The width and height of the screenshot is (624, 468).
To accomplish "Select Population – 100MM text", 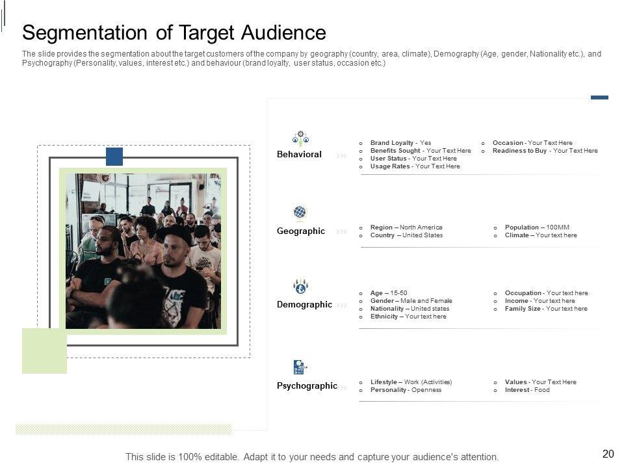I will click(x=537, y=227).
